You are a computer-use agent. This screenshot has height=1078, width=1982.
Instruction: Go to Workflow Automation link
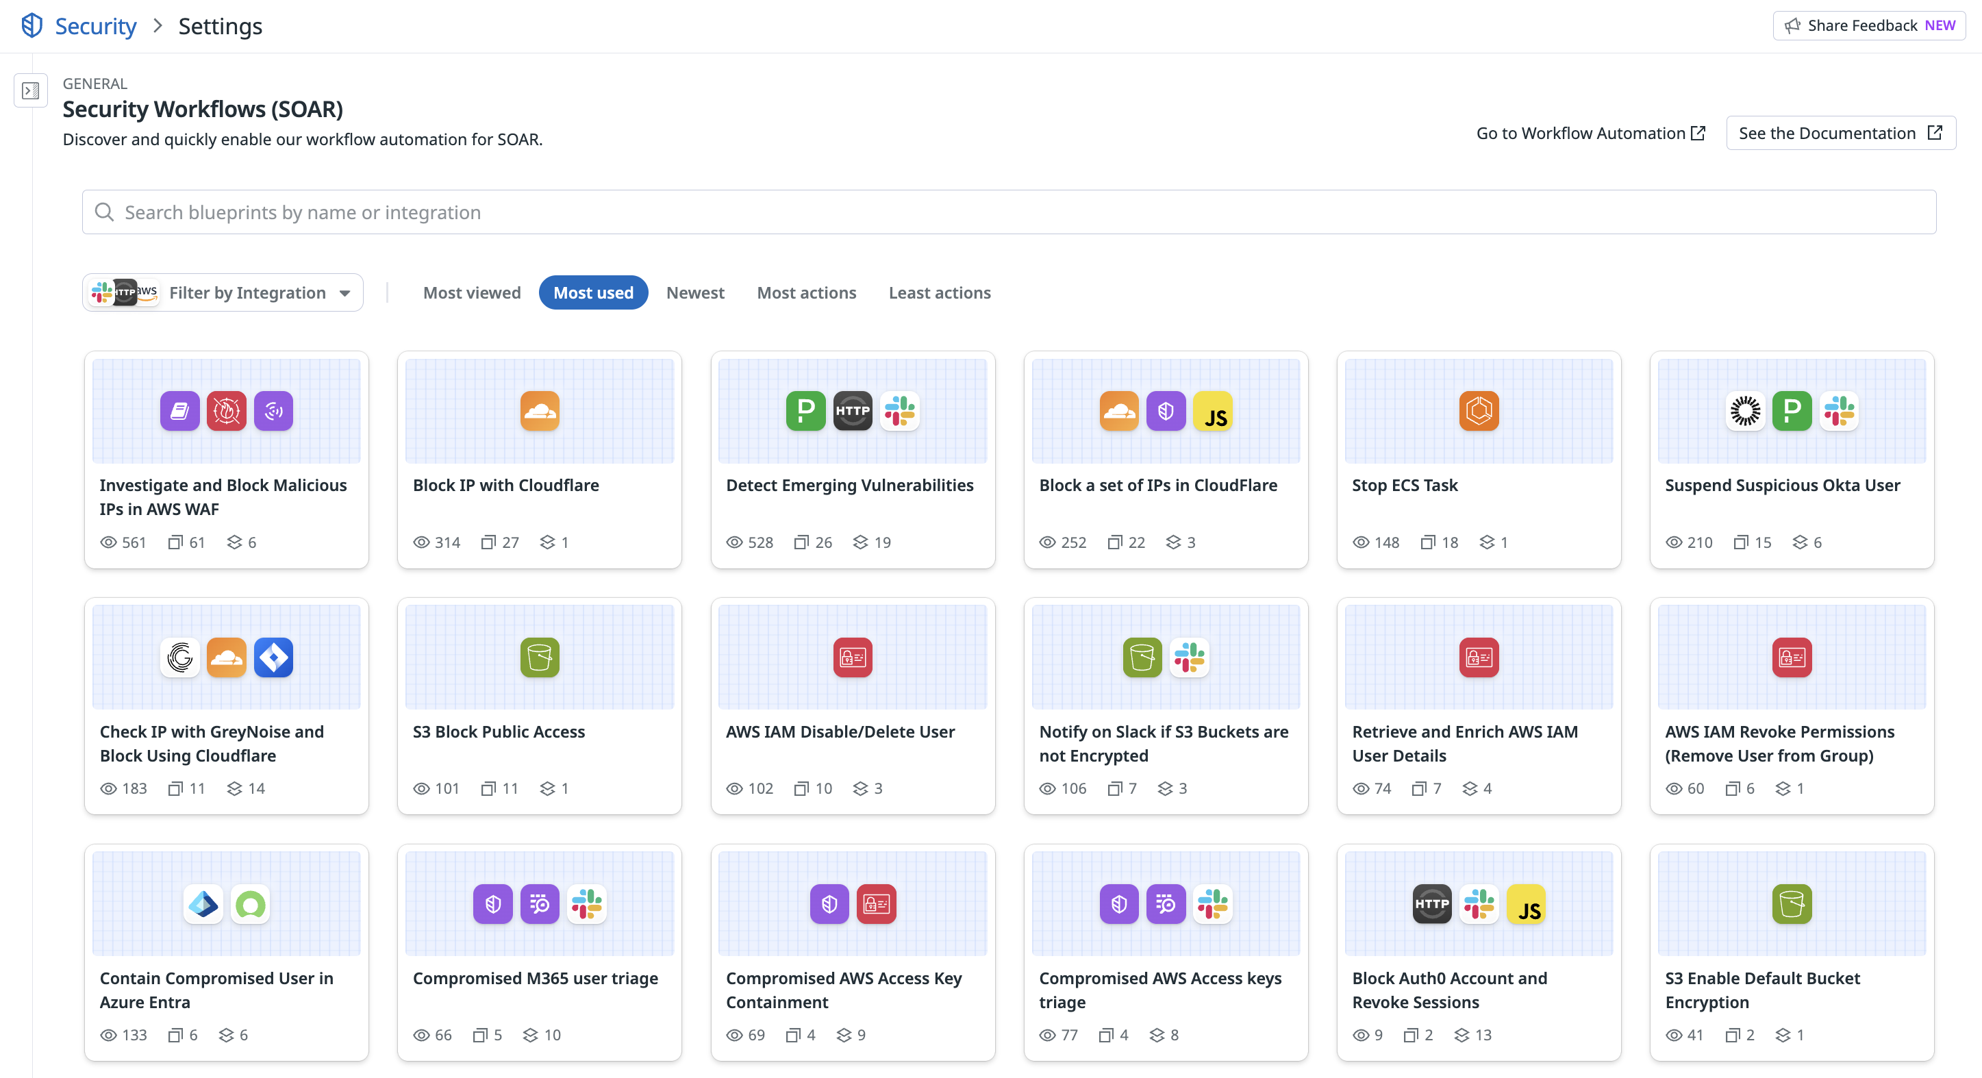(1590, 133)
